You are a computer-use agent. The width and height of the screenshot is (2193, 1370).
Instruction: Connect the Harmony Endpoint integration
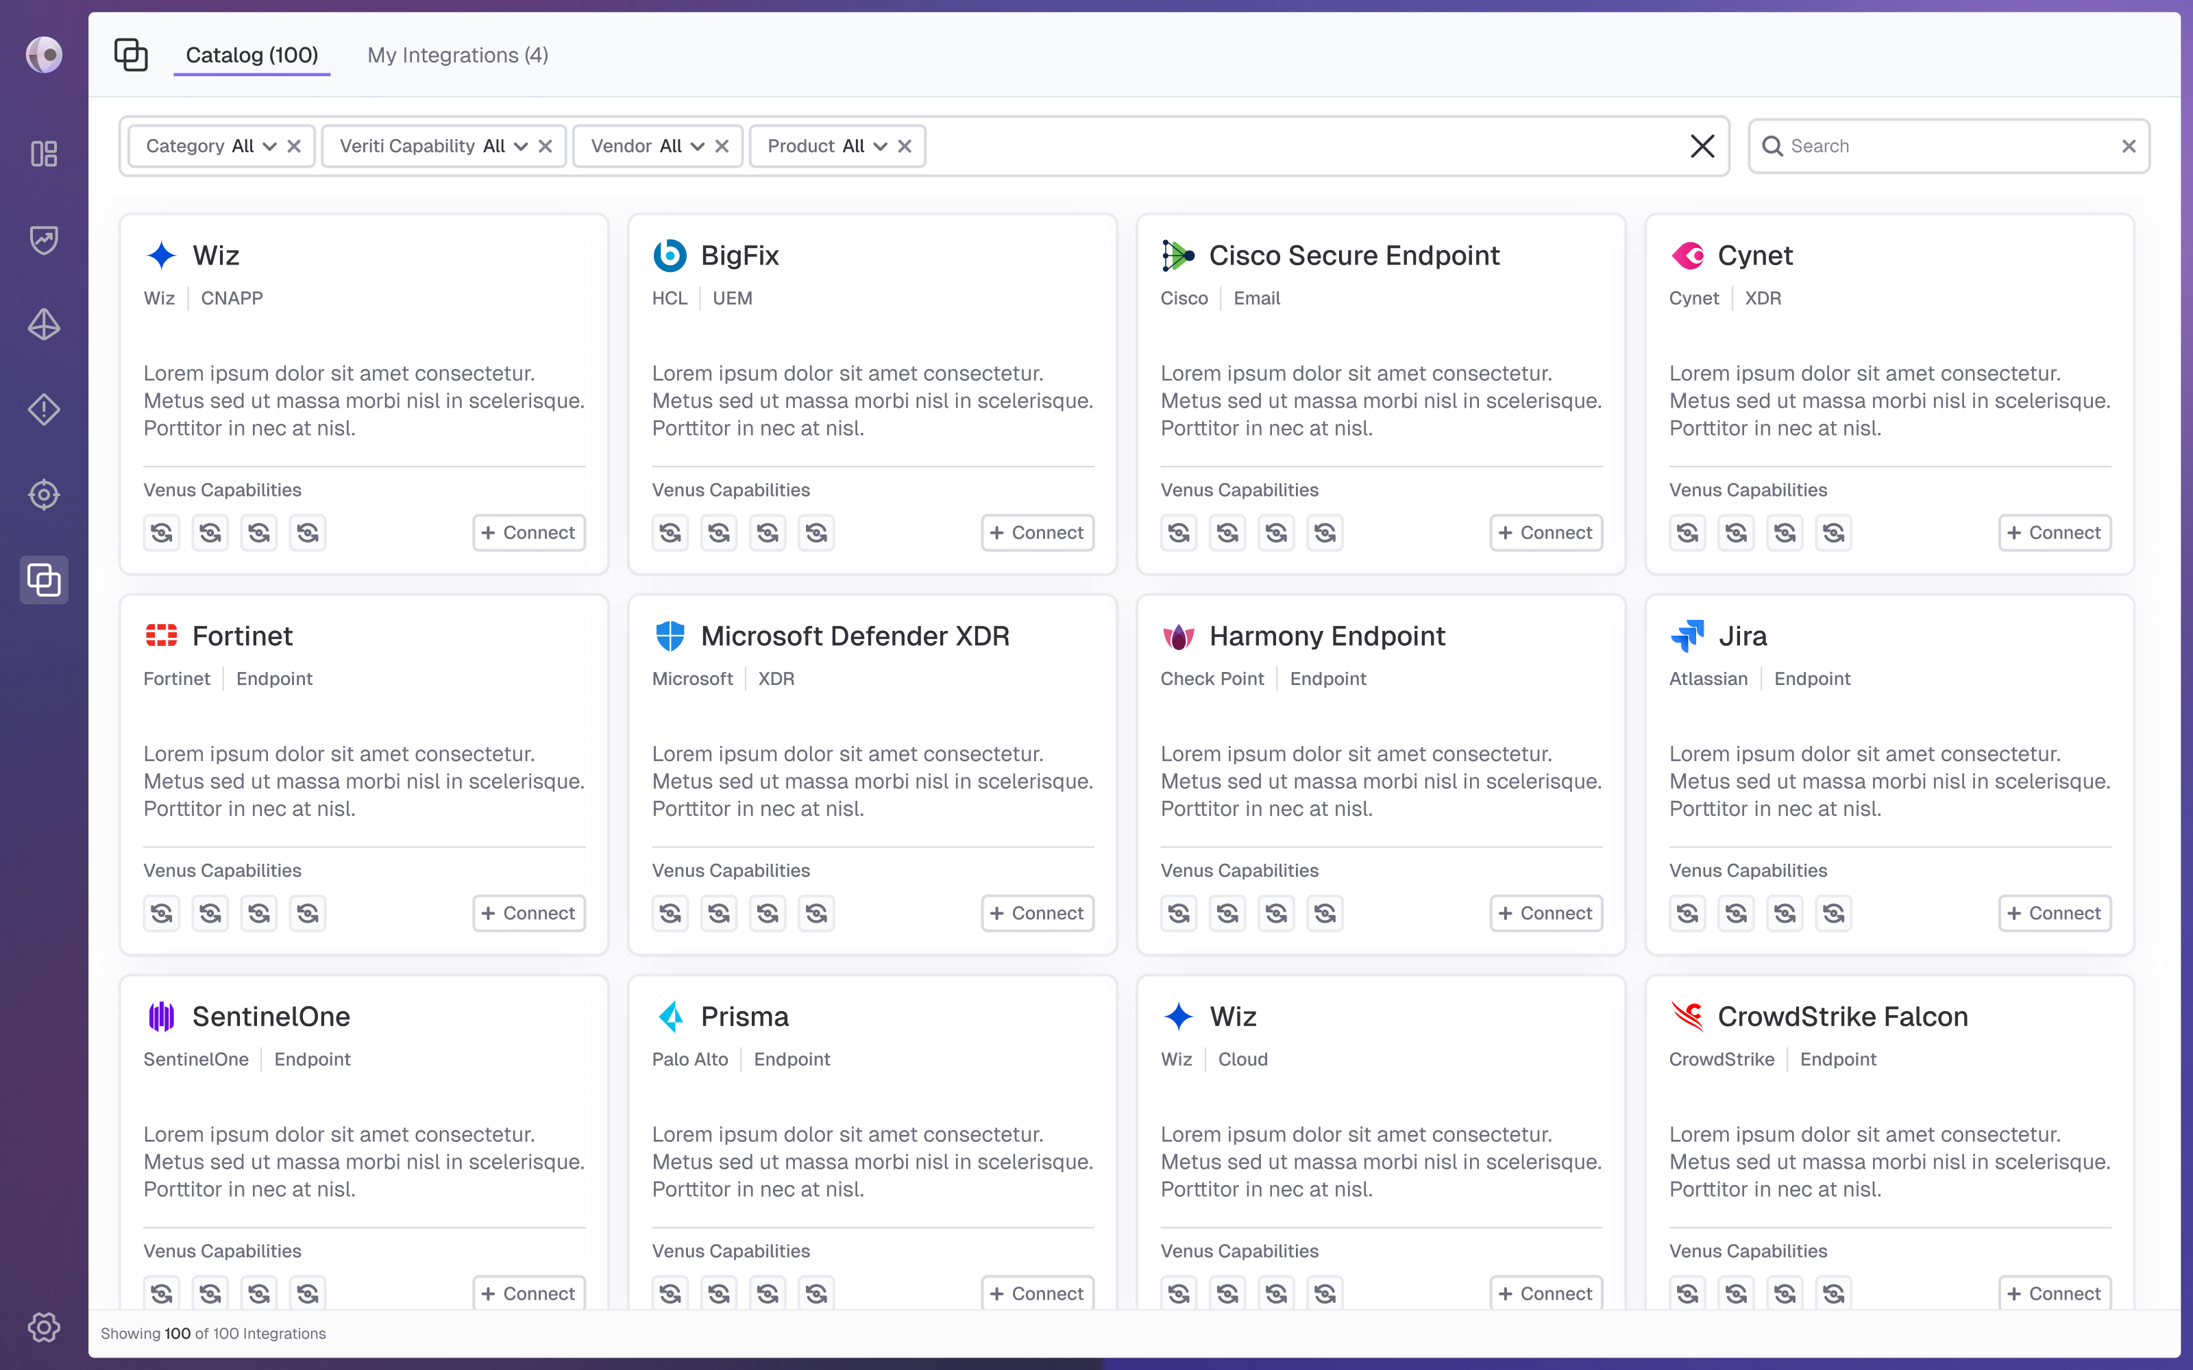pos(1546,913)
